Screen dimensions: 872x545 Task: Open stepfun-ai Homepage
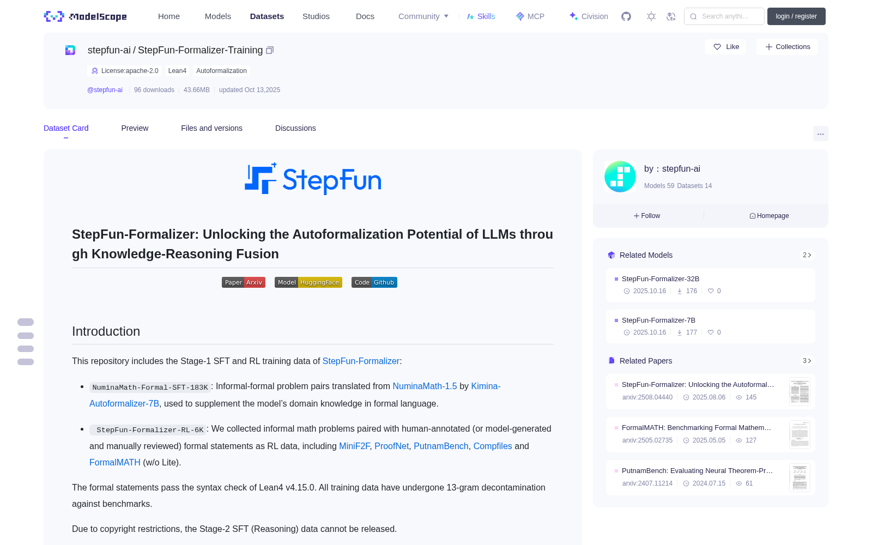[x=769, y=216]
